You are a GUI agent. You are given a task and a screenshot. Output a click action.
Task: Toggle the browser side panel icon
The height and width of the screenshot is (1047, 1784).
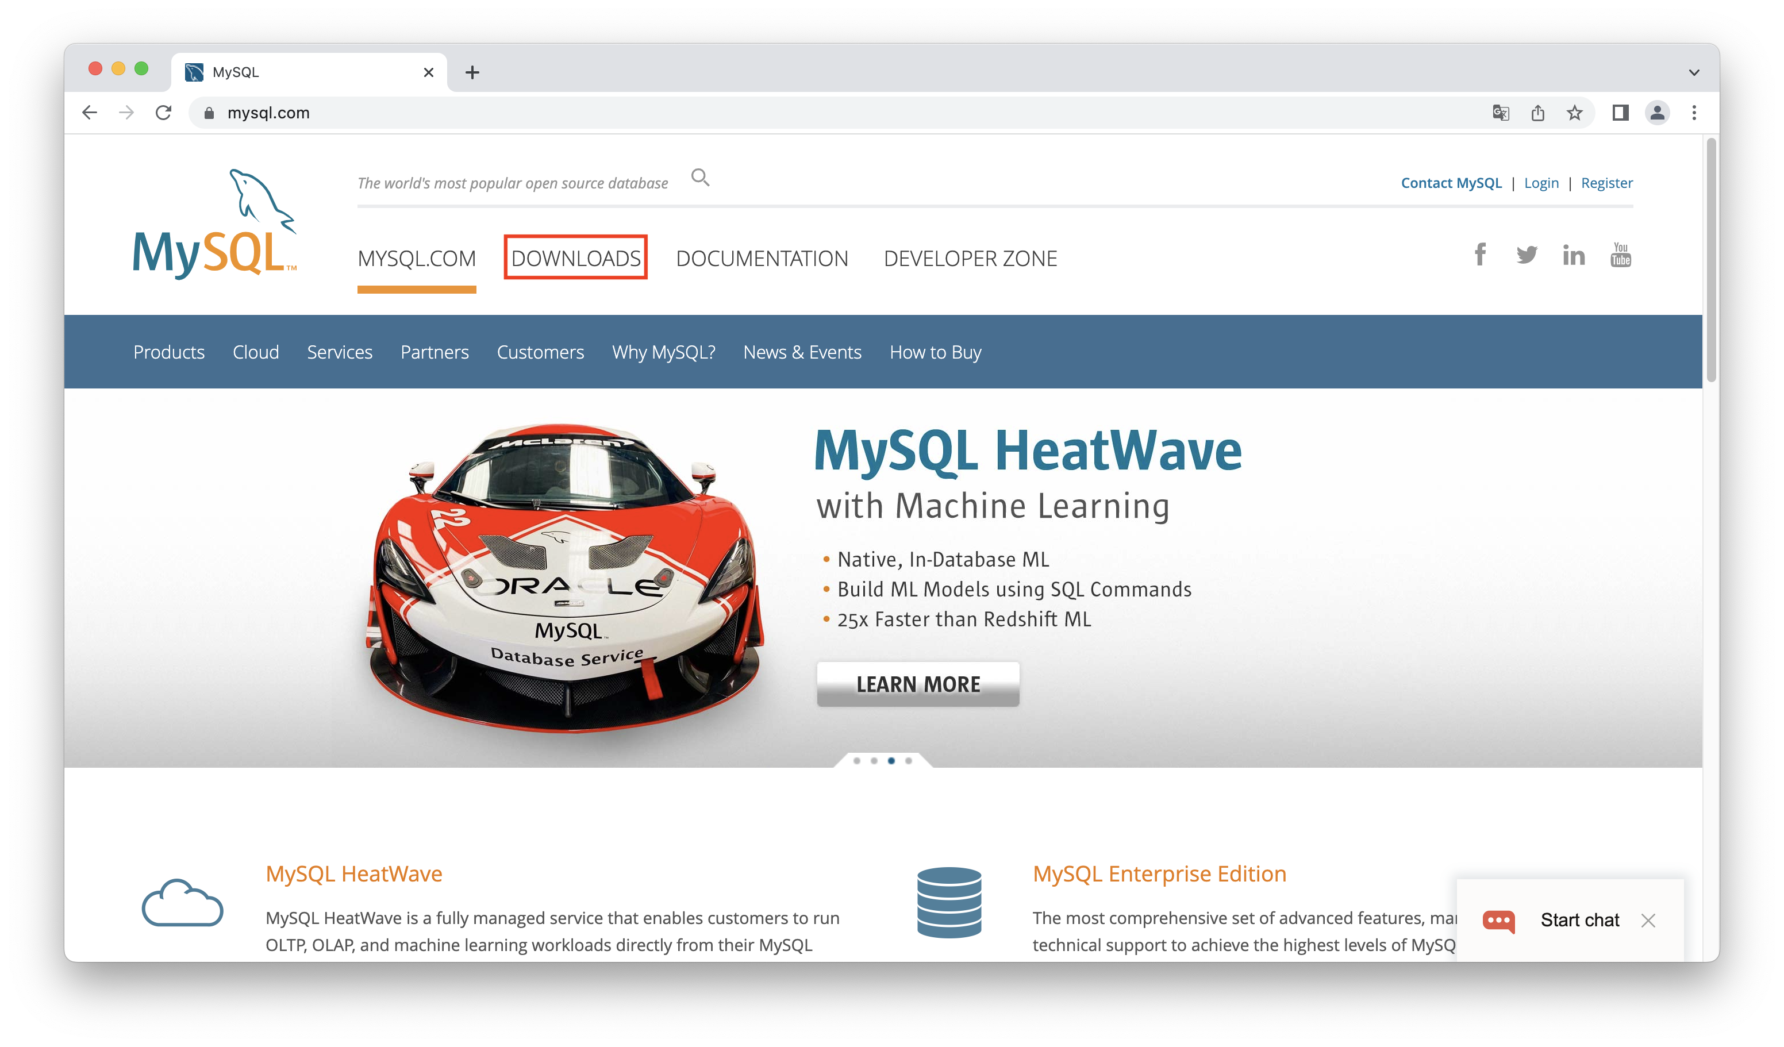pos(1620,113)
